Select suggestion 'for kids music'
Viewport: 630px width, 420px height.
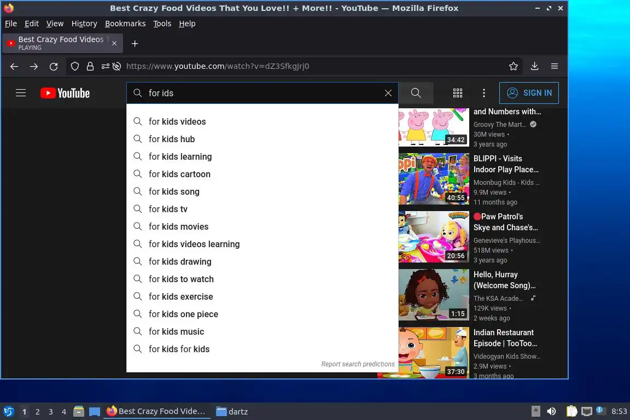coord(262,331)
